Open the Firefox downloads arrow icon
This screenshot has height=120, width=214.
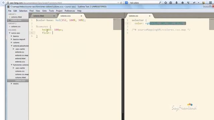177,3
